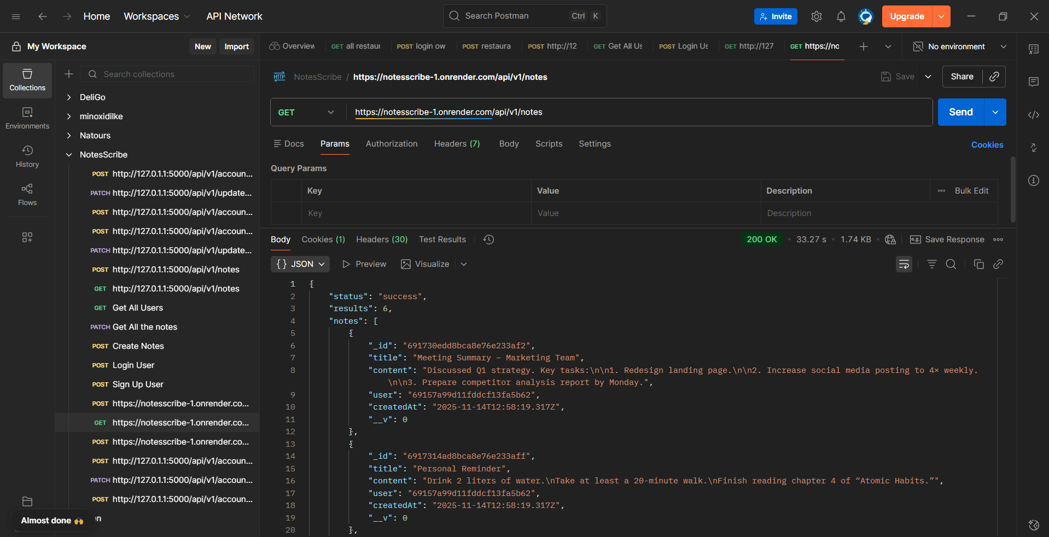
Task: Open the Test Results tab
Action: point(442,240)
